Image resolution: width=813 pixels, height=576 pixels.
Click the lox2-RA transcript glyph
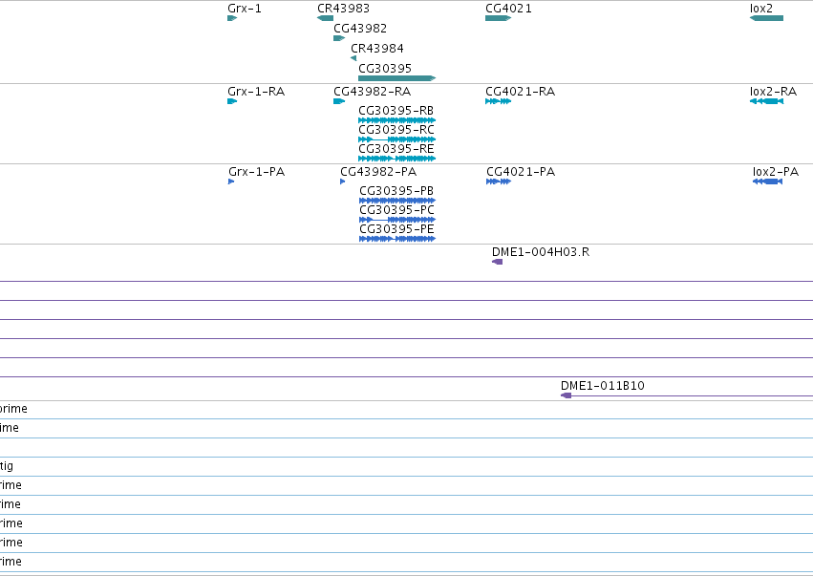pyautogui.click(x=766, y=101)
